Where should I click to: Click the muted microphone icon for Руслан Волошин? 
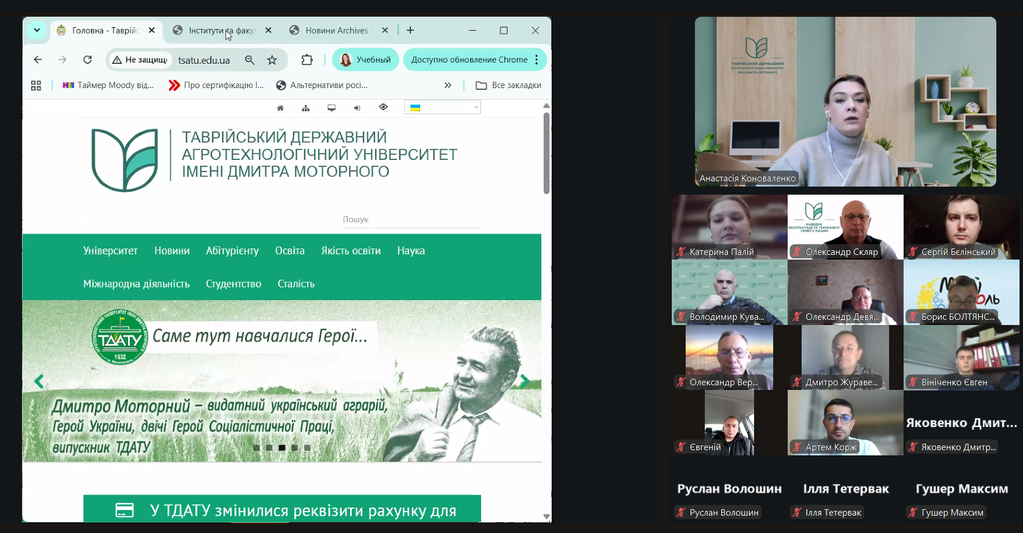tap(681, 513)
